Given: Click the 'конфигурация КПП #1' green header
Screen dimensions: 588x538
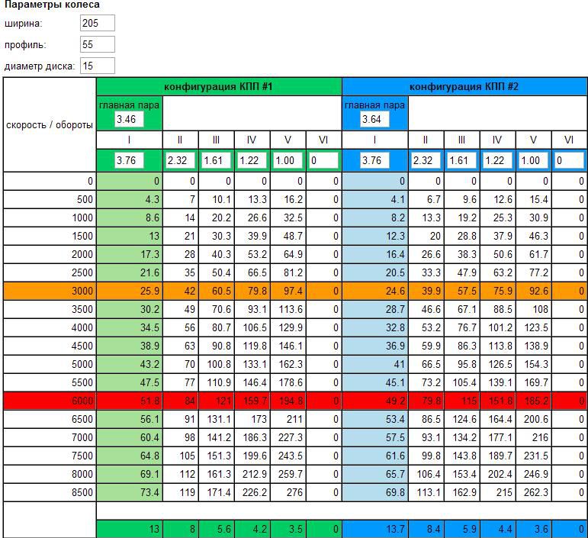Looking at the screenshot, I should click(219, 87).
